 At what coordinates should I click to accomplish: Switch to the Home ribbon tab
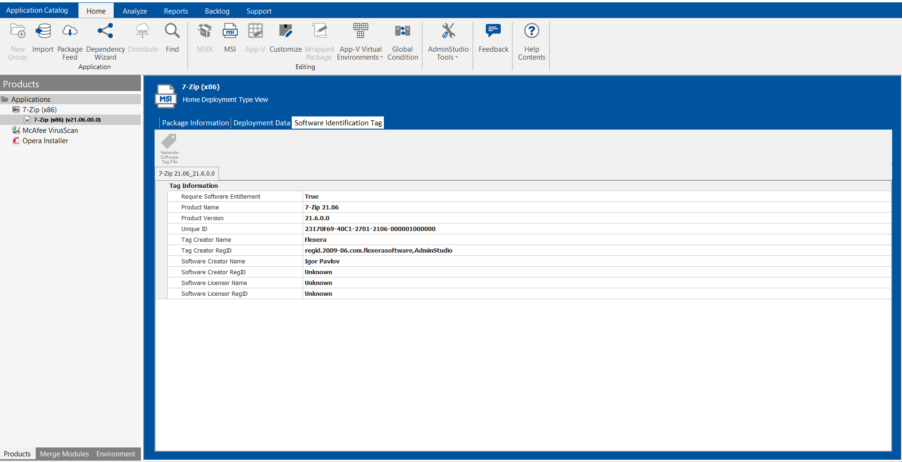[96, 11]
